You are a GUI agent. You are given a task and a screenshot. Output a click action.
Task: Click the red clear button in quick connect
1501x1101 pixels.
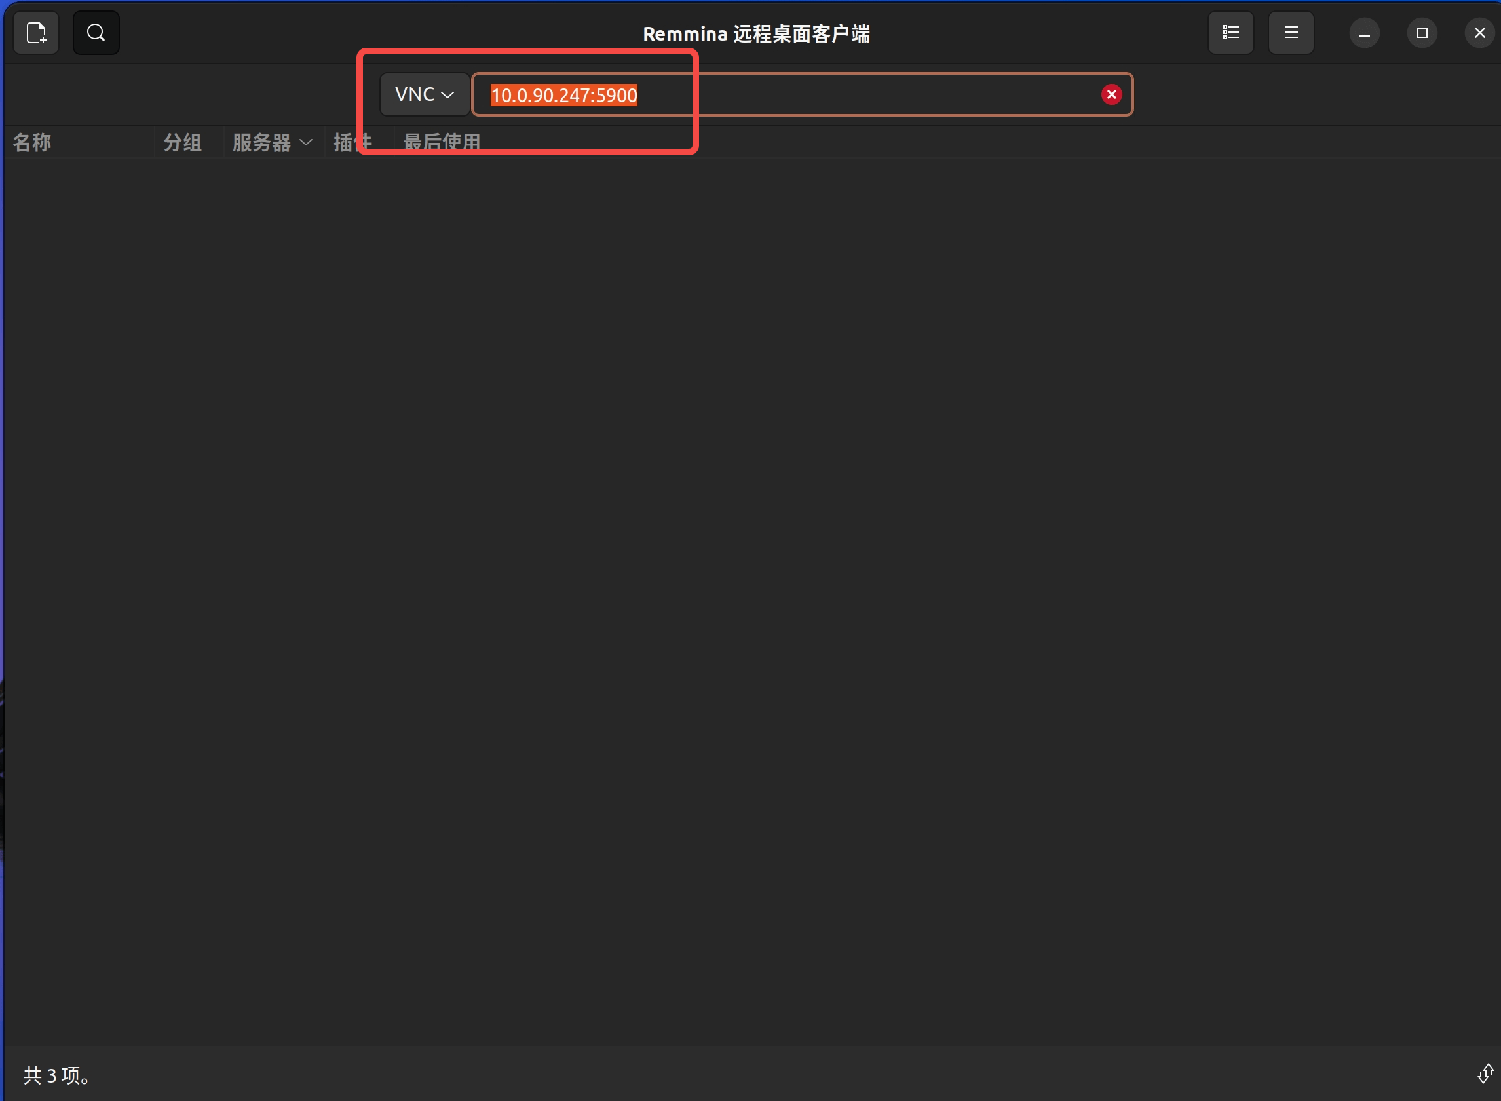pos(1111,94)
